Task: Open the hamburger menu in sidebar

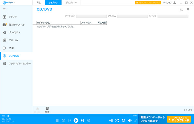Action: (4, 9)
